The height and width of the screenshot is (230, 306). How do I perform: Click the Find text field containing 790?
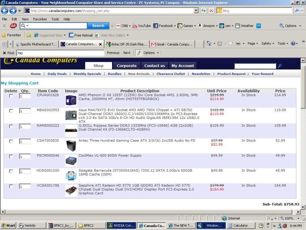pos(60,53)
